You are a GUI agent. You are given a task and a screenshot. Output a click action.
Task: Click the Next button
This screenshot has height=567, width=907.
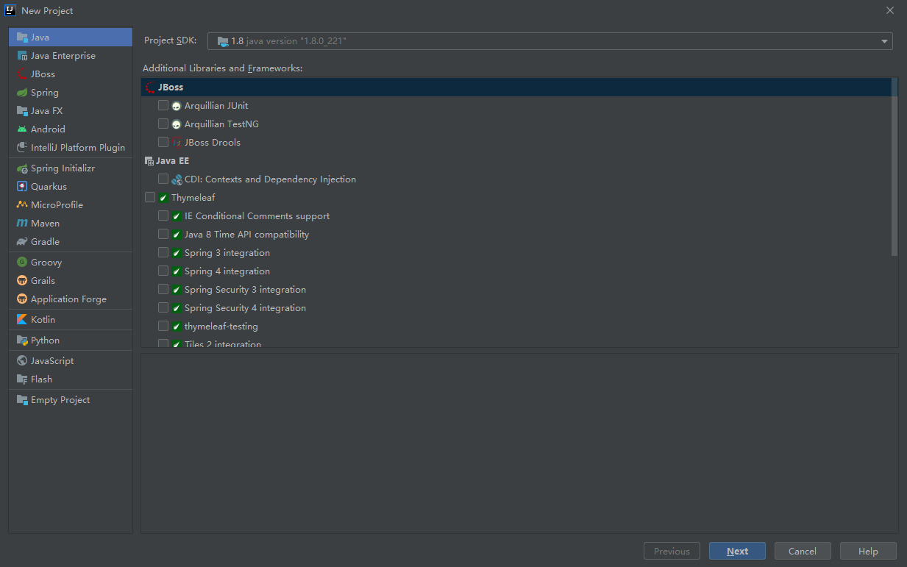(x=737, y=552)
